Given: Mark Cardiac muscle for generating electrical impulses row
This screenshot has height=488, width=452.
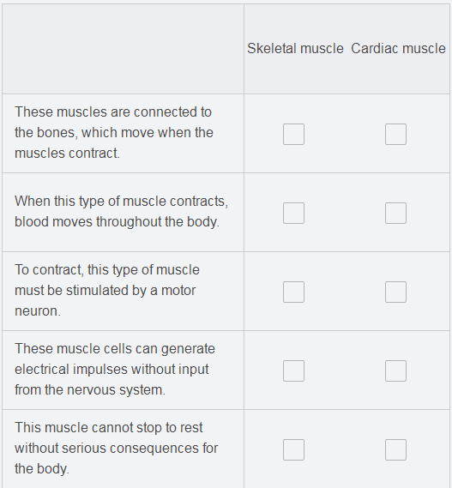Looking at the screenshot, I should (395, 371).
